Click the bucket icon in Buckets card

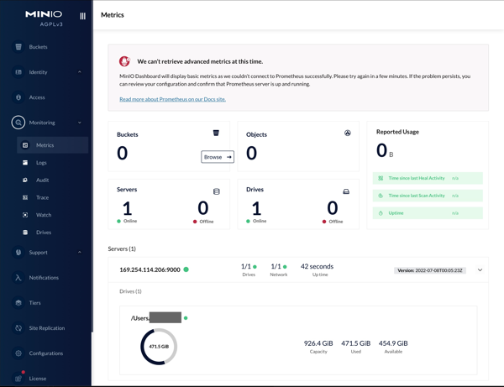tap(216, 133)
